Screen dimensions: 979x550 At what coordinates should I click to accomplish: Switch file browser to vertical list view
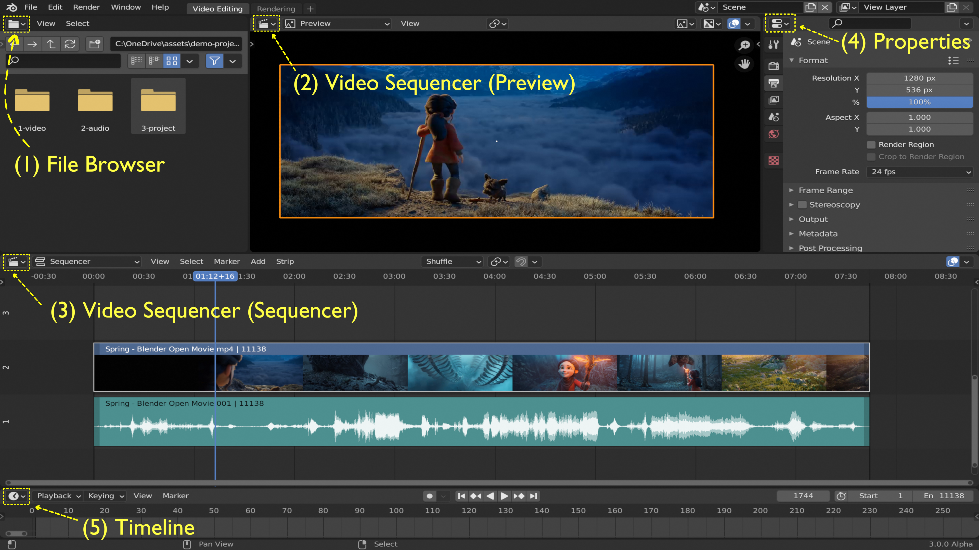click(136, 61)
